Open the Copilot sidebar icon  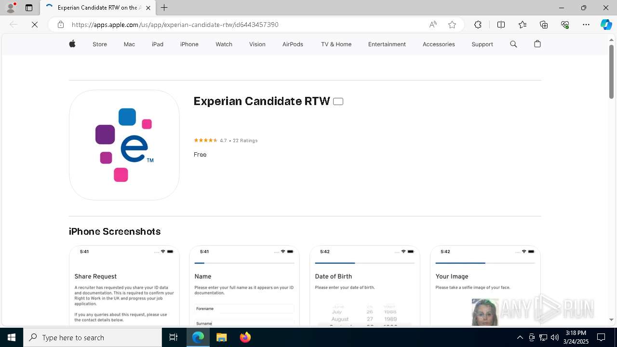606,25
